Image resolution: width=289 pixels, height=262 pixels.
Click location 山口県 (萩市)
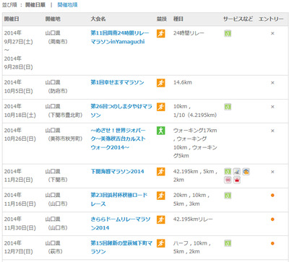(x=54, y=248)
